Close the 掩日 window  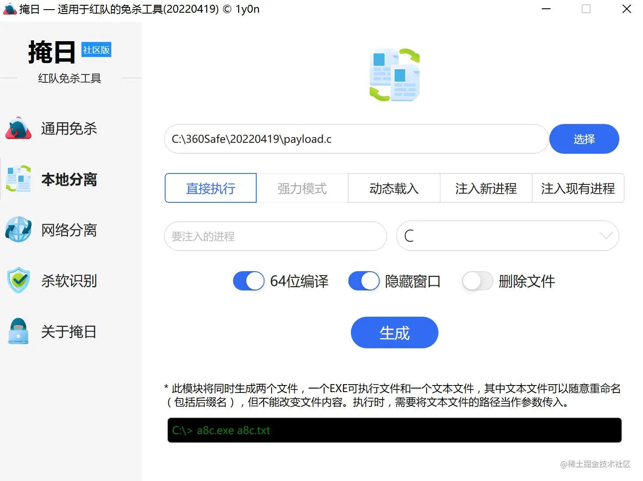pyautogui.click(x=627, y=9)
